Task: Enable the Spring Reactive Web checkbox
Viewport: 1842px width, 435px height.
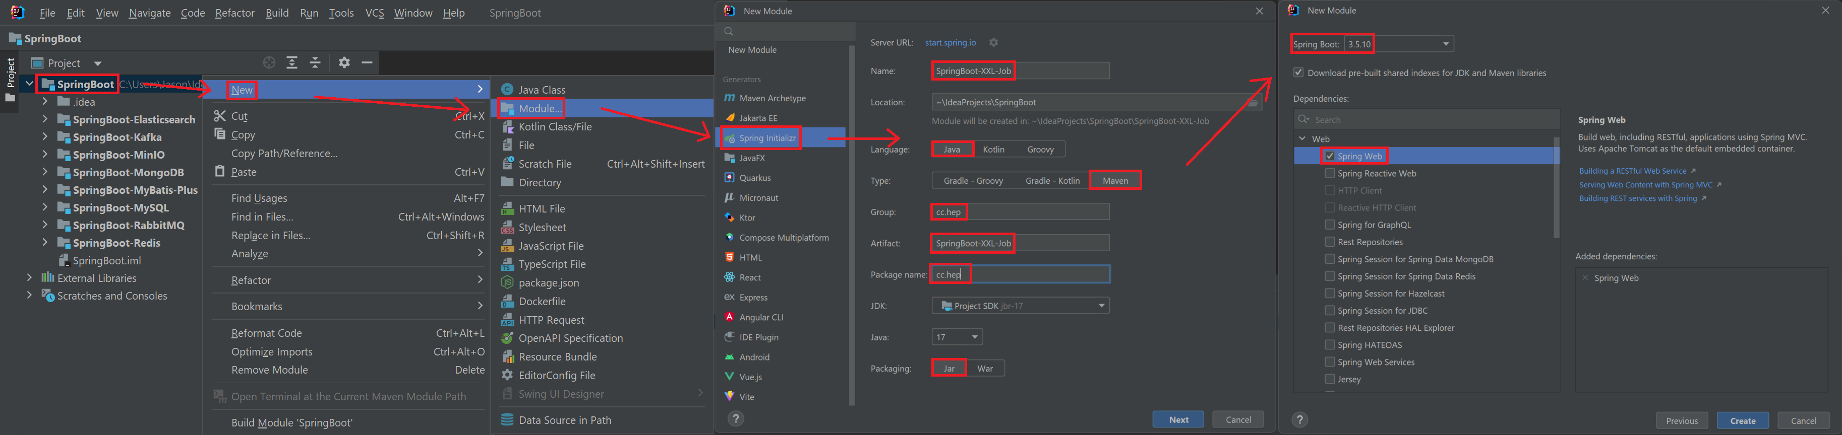Action: click(1329, 174)
